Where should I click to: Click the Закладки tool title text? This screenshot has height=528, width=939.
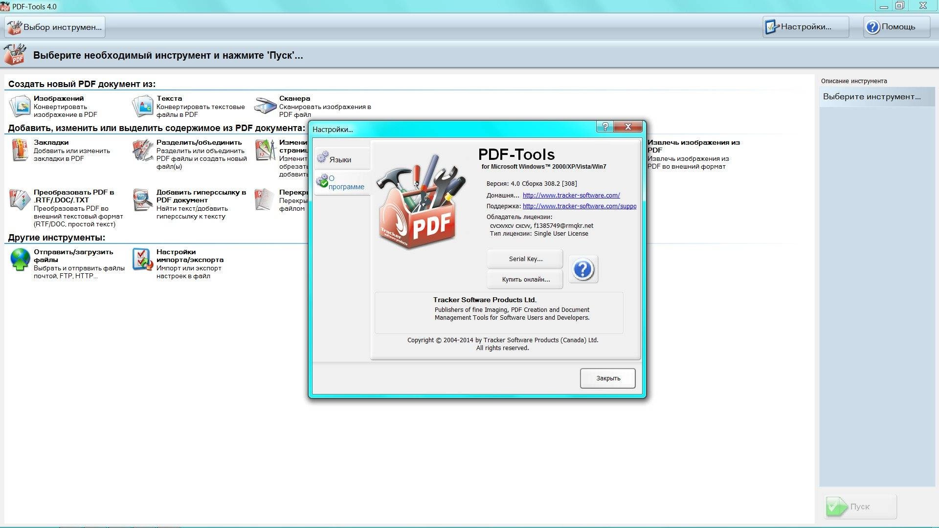(x=51, y=142)
